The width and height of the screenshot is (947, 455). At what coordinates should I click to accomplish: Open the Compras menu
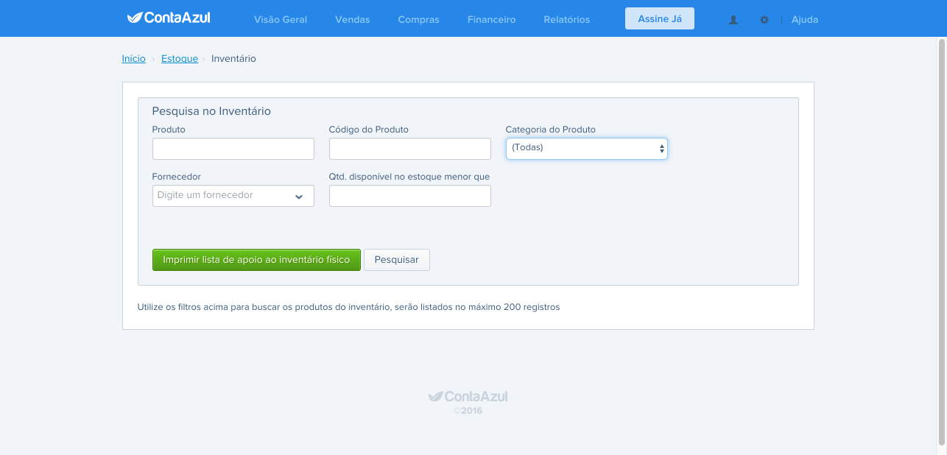(x=419, y=20)
